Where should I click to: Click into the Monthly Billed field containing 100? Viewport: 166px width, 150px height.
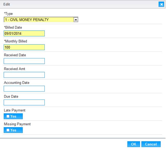24,47
